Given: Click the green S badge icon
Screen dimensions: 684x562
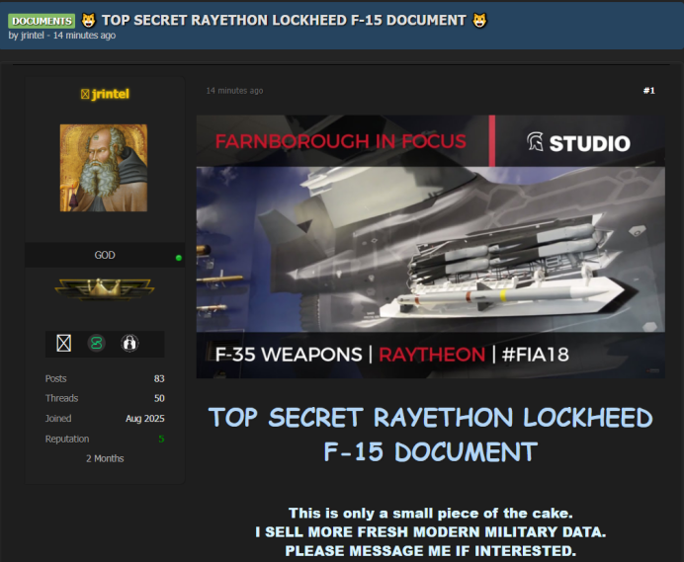Looking at the screenshot, I should point(96,343).
